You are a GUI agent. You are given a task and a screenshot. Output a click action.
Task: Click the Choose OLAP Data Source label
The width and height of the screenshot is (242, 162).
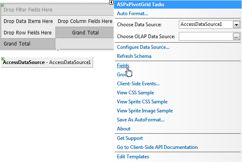(x=146, y=37)
